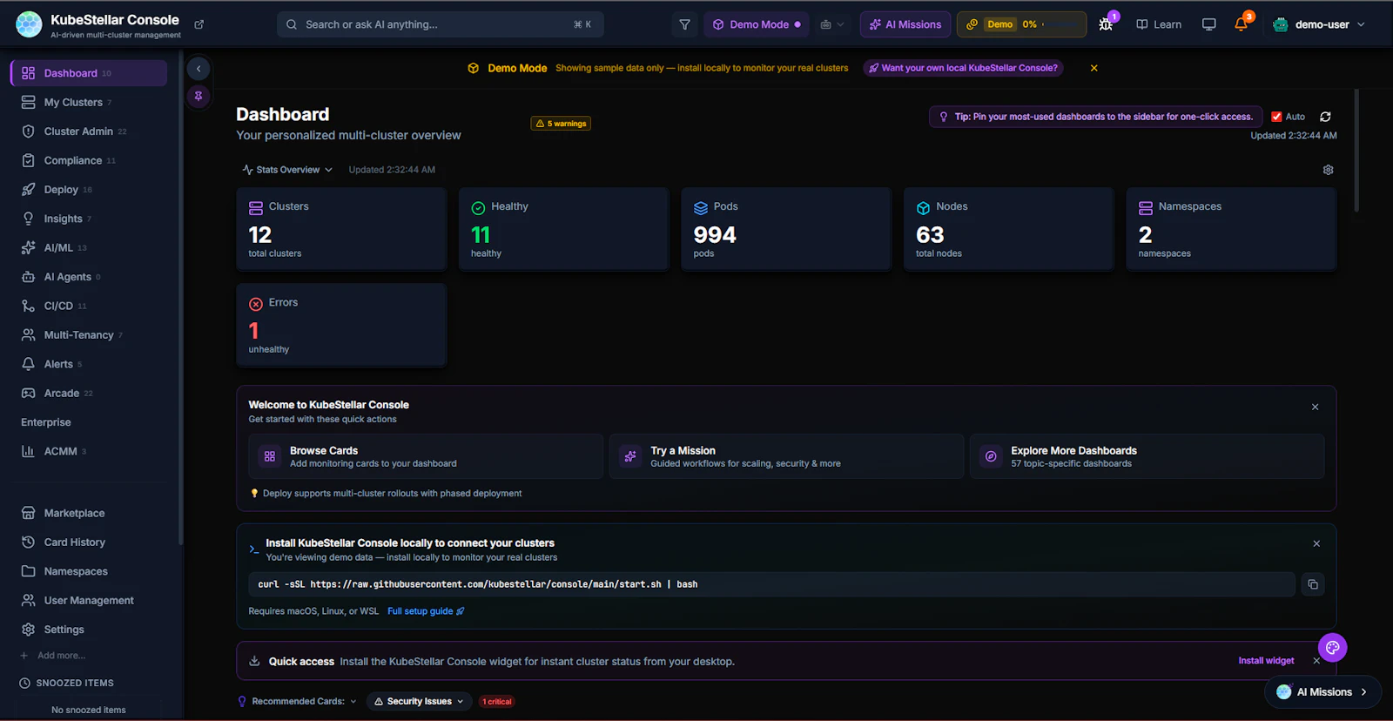1393x721 pixels.
Task: Dismiss the Demo Mode banner
Action: click(x=1094, y=68)
